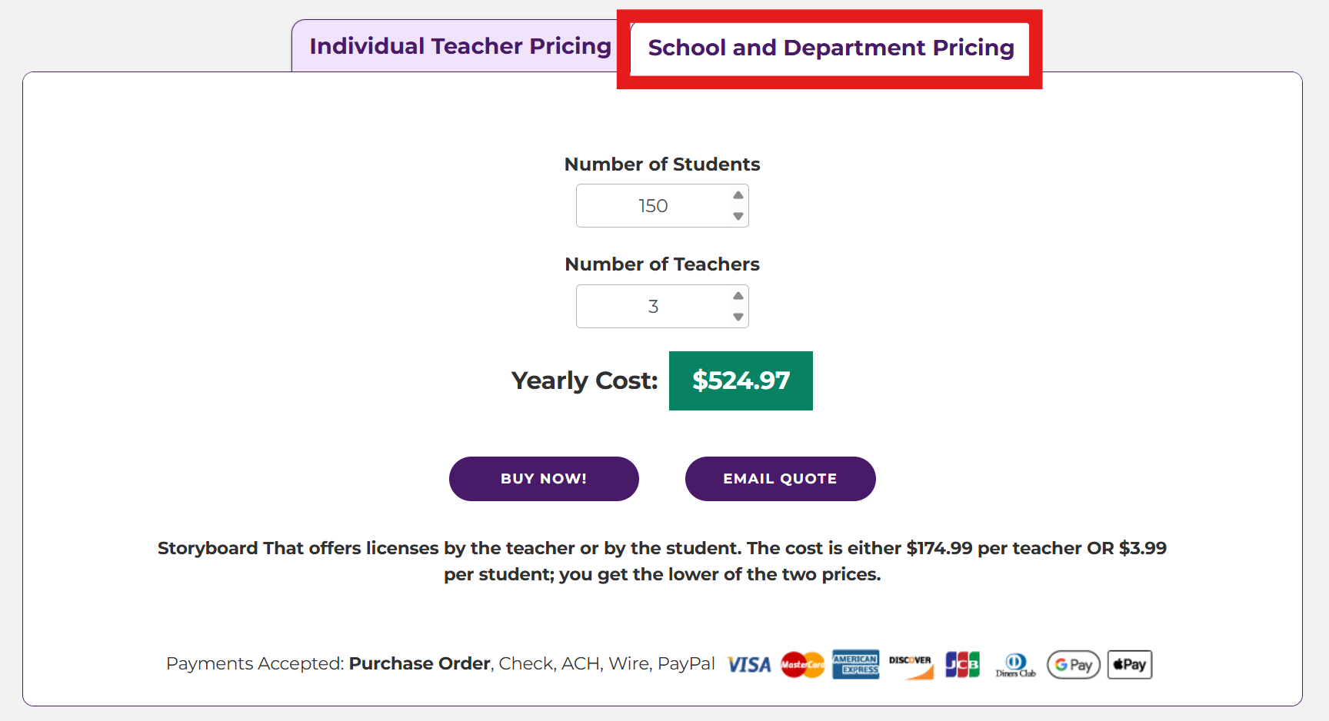This screenshot has width=1329, height=721.
Task: Click the Email Quote button
Action: click(x=780, y=479)
